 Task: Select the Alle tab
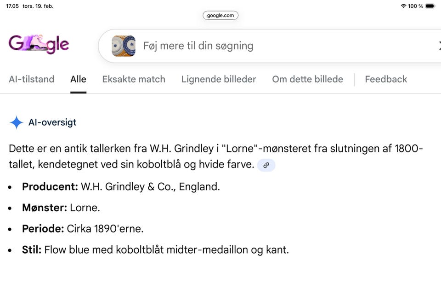pos(78,79)
